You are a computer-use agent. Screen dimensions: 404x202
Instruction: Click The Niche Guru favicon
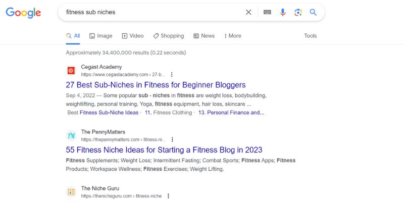[x=71, y=192]
